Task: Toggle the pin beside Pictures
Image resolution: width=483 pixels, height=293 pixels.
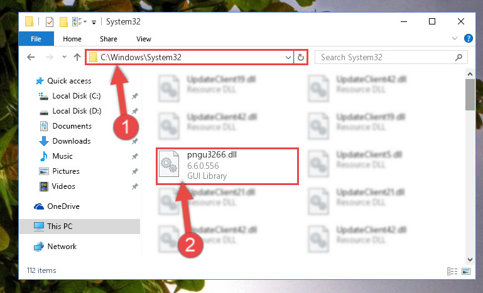Action: point(134,171)
